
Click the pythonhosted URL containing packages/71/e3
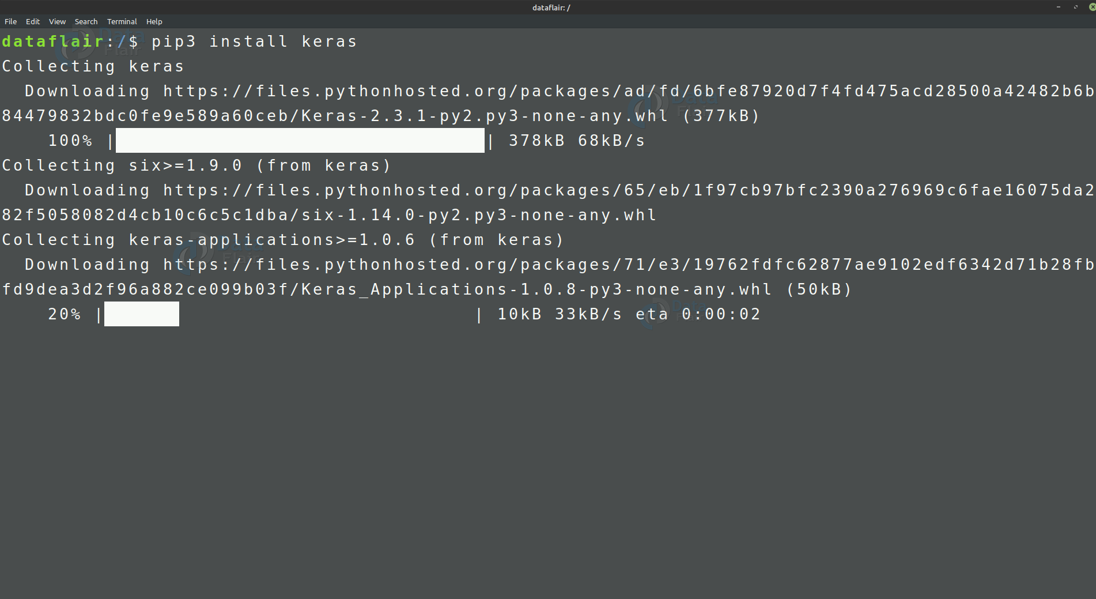(x=629, y=265)
